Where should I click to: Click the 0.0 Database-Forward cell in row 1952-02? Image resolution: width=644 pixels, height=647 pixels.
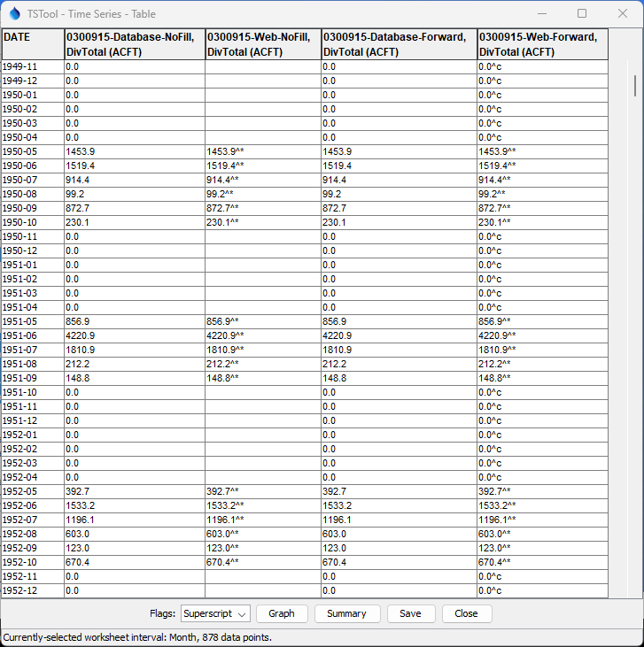[399, 449]
